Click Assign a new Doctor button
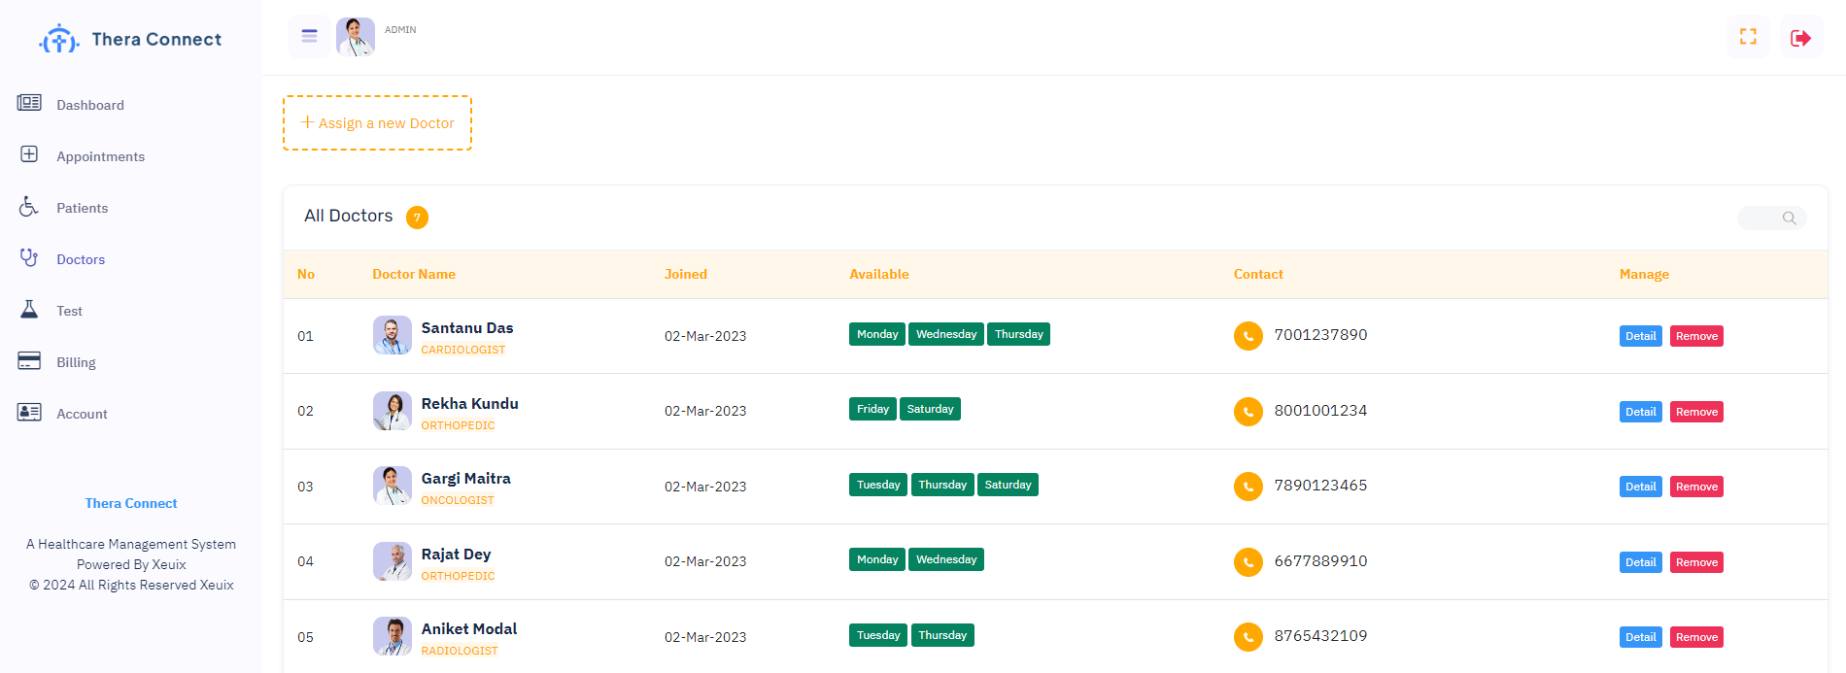 click(x=377, y=123)
